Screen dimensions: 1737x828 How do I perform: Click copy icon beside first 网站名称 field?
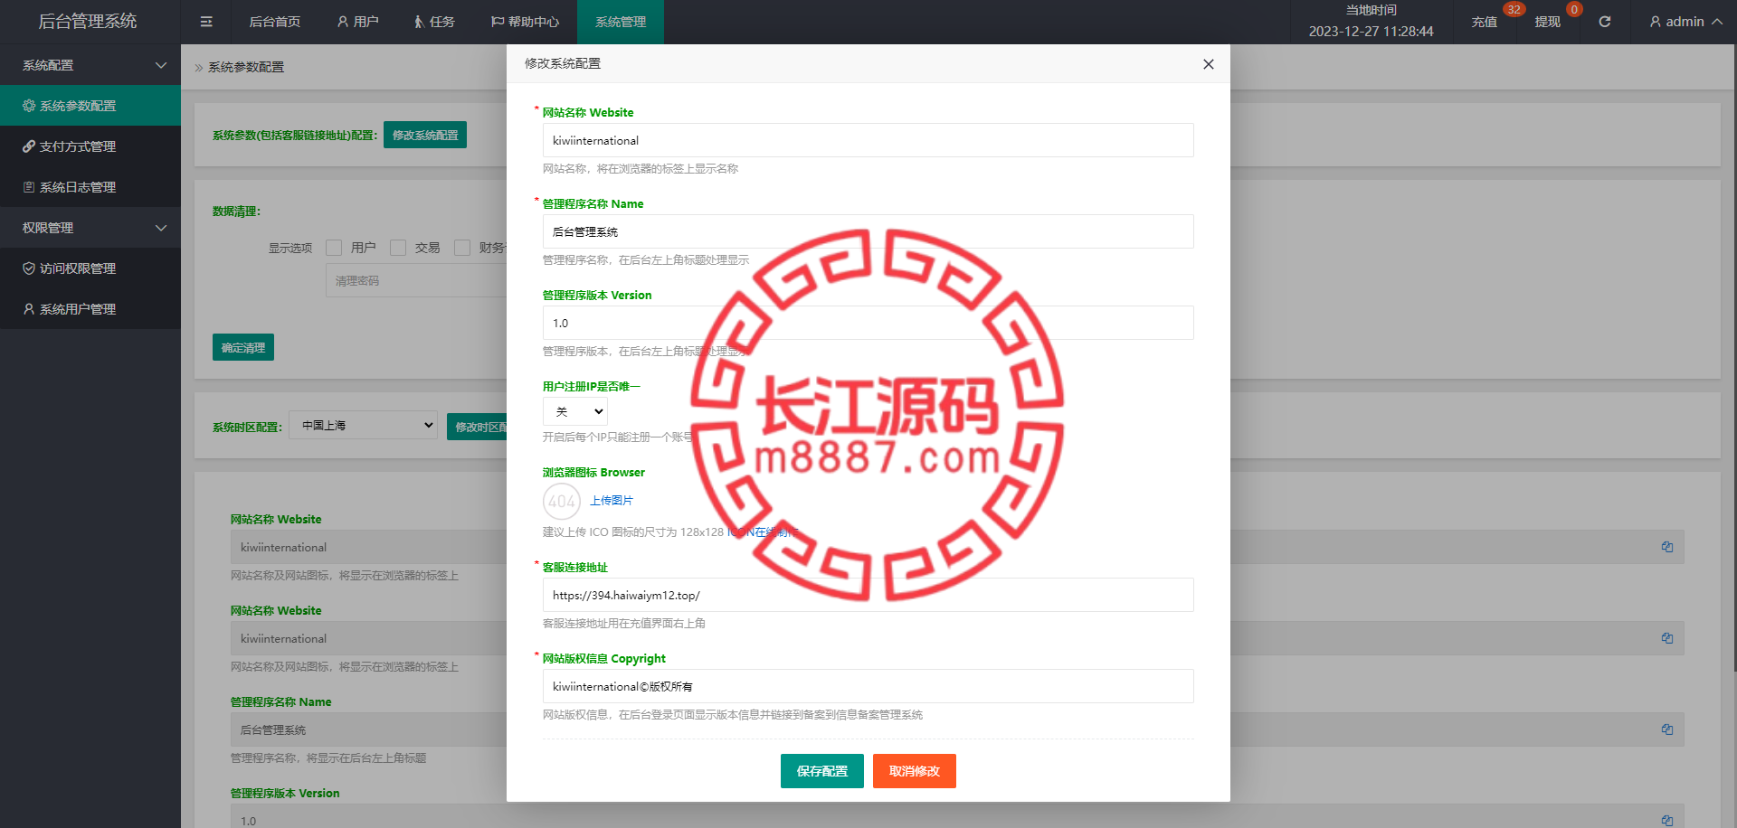coord(1666,547)
